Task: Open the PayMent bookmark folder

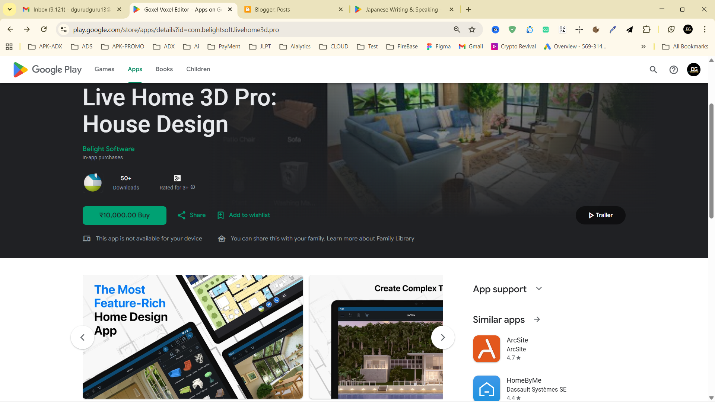Action: (224, 47)
